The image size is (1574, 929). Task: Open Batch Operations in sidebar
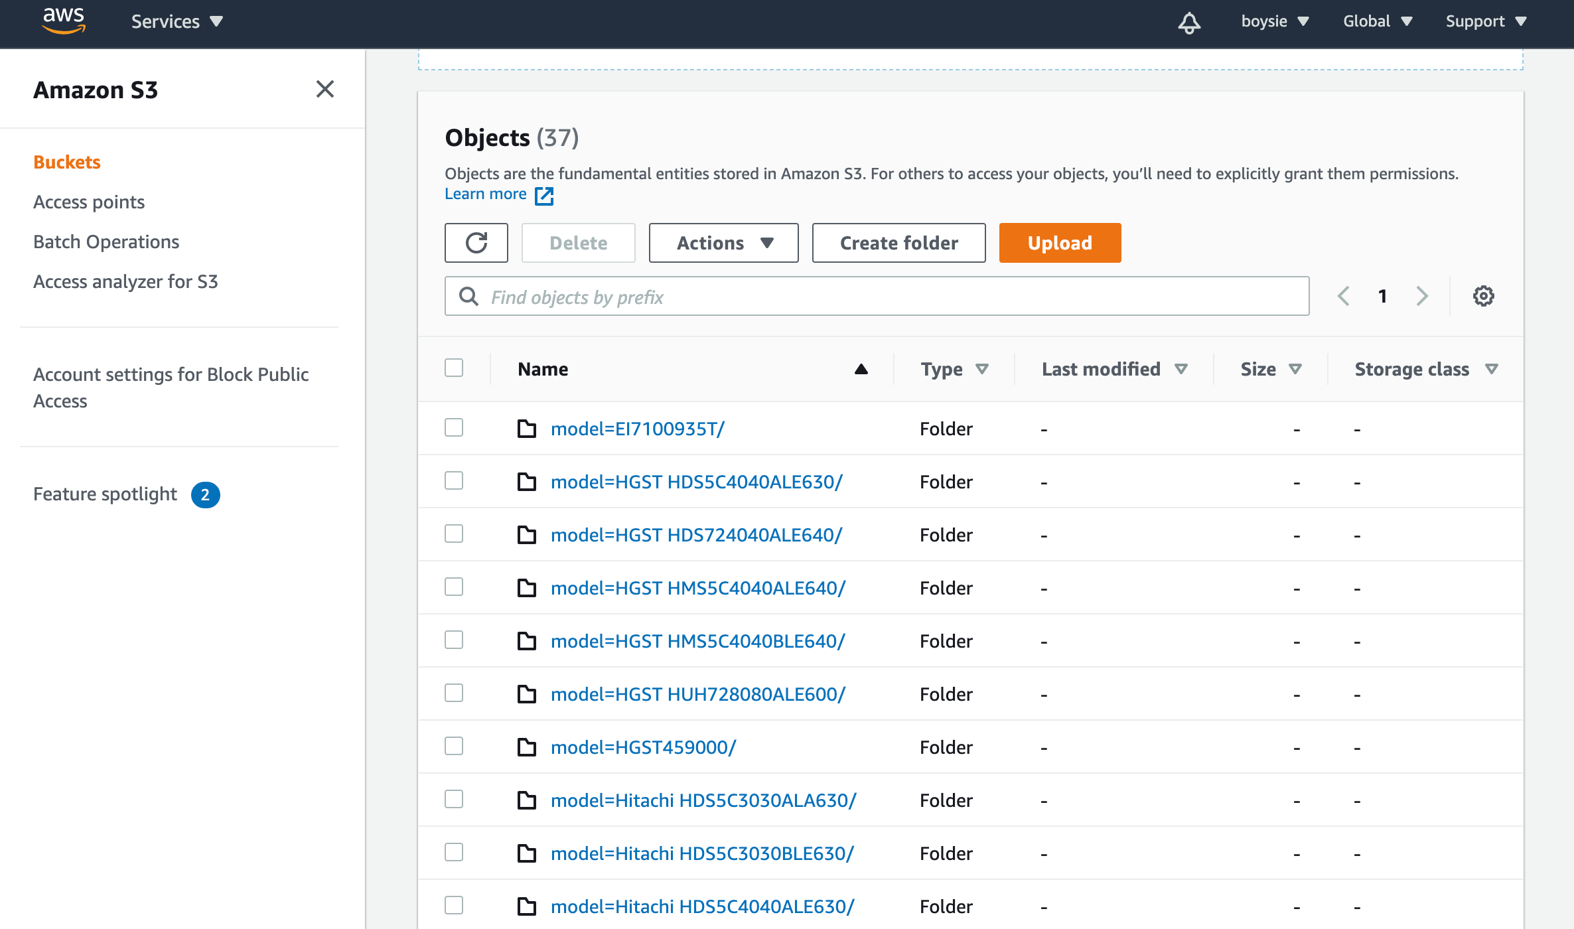[x=106, y=242]
